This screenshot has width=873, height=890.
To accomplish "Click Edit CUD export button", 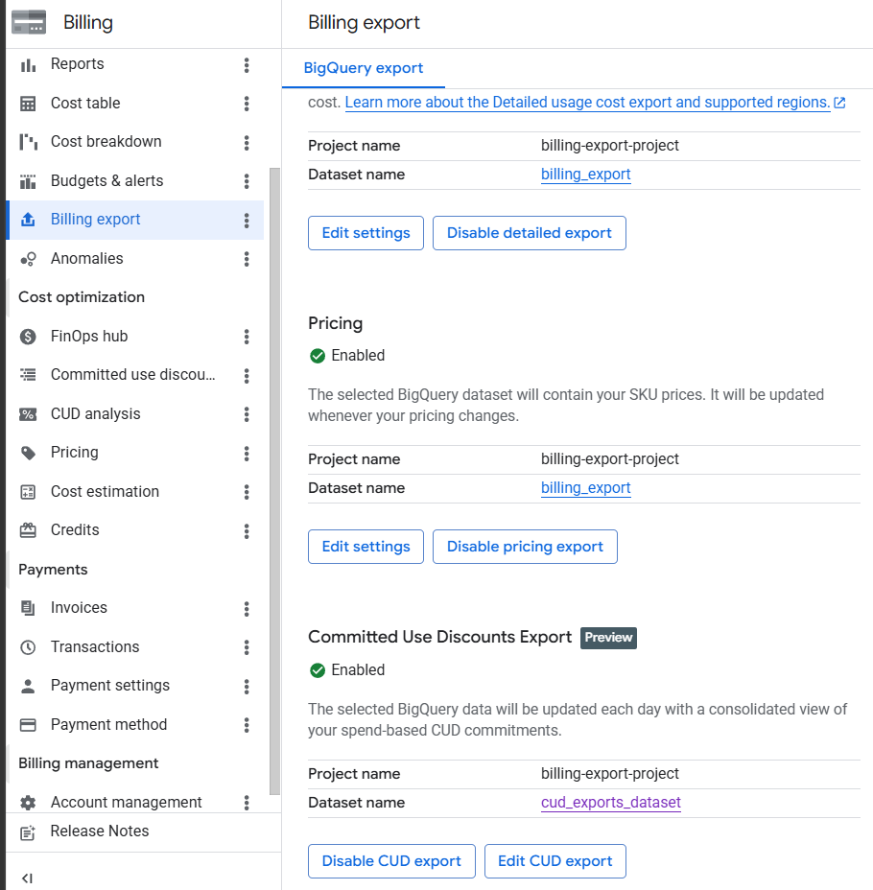I will pyautogui.click(x=555, y=861).
